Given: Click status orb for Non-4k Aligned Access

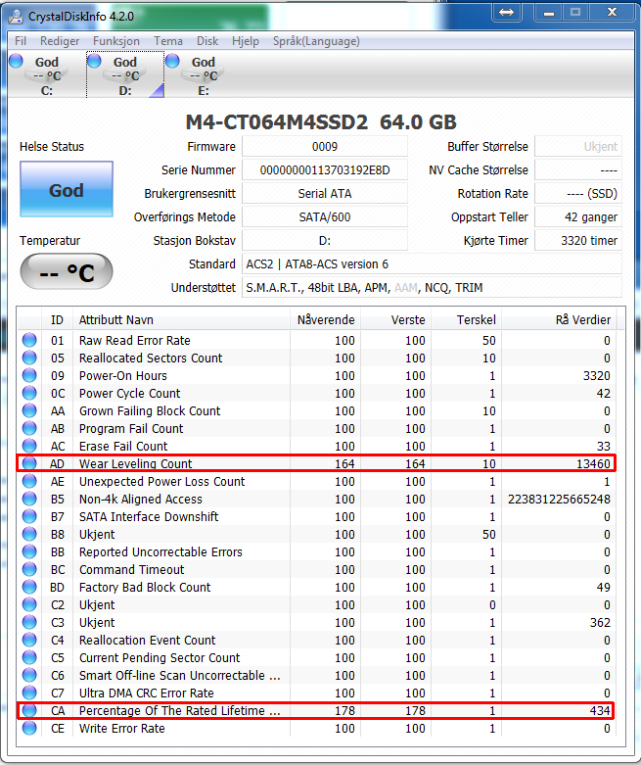Looking at the screenshot, I should pos(29,499).
